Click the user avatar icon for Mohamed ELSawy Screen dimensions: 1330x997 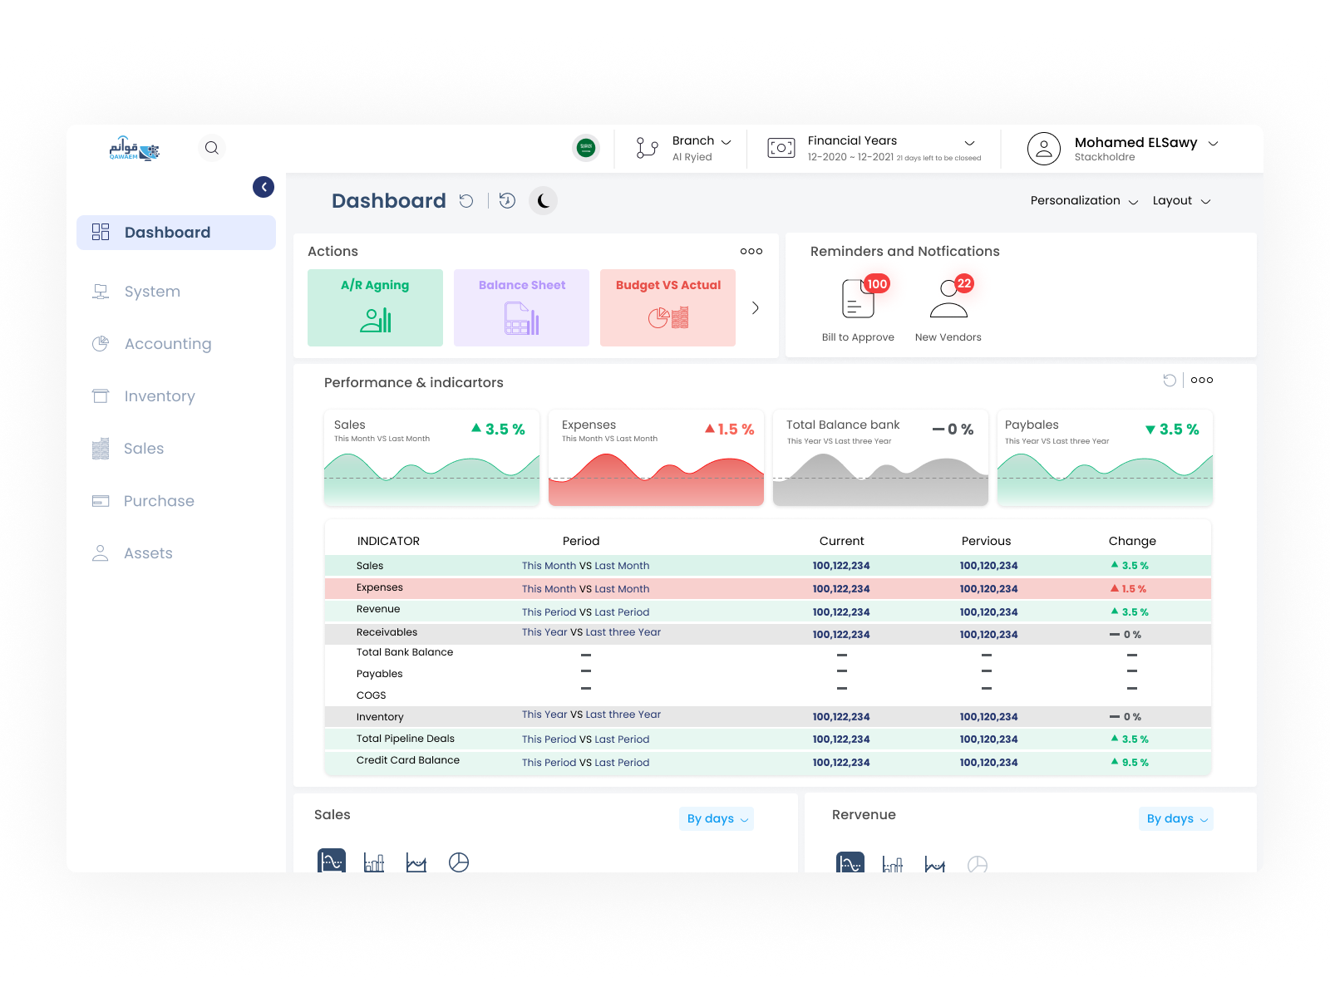[1043, 147]
